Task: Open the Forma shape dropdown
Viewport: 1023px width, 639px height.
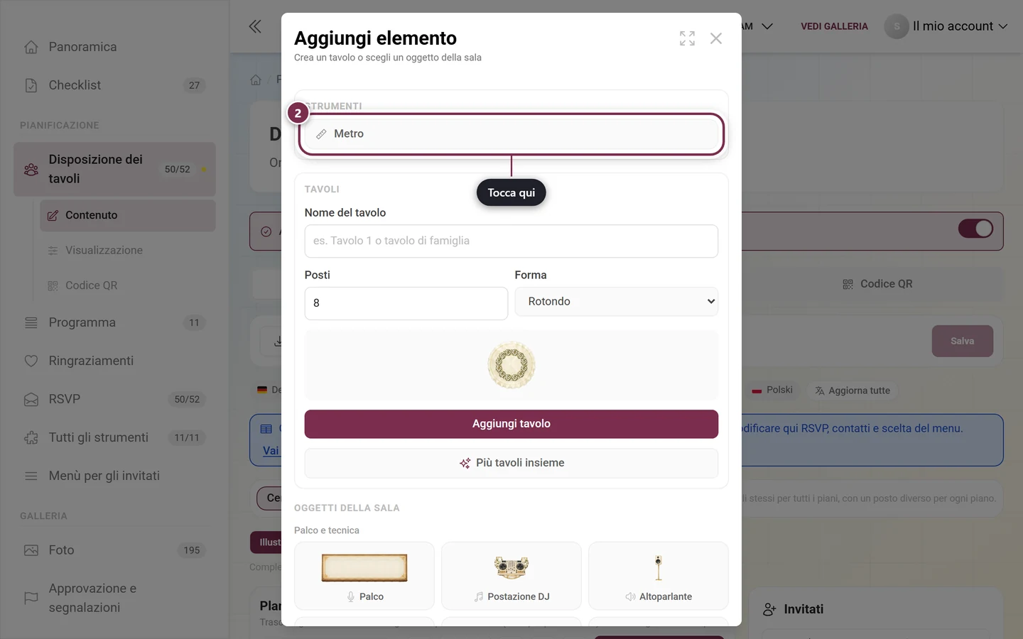Action: [x=616, y=302]
